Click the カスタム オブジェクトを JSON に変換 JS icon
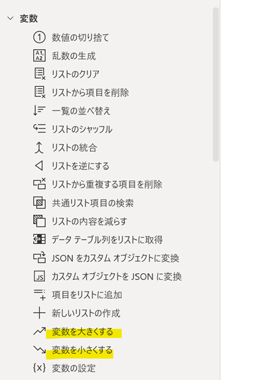 39,277
